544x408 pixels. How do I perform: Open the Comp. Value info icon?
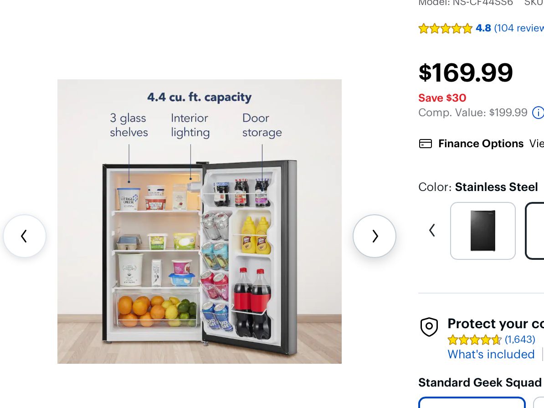coord(538,113)
